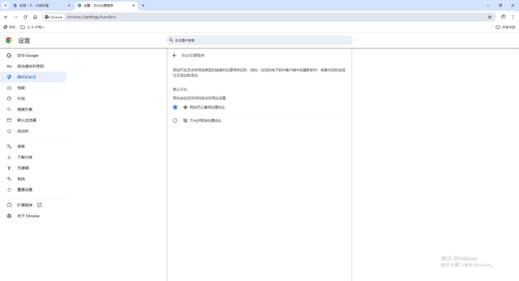Screen dimensions: 519x281
Task: Open the tab search dropdown arrow
Action: click(5, 5)
